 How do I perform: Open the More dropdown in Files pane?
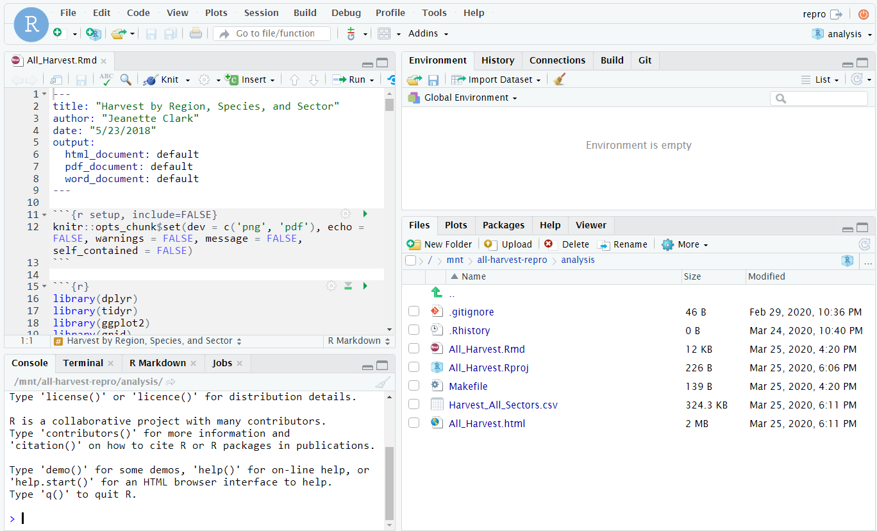[x=685, y=244]
